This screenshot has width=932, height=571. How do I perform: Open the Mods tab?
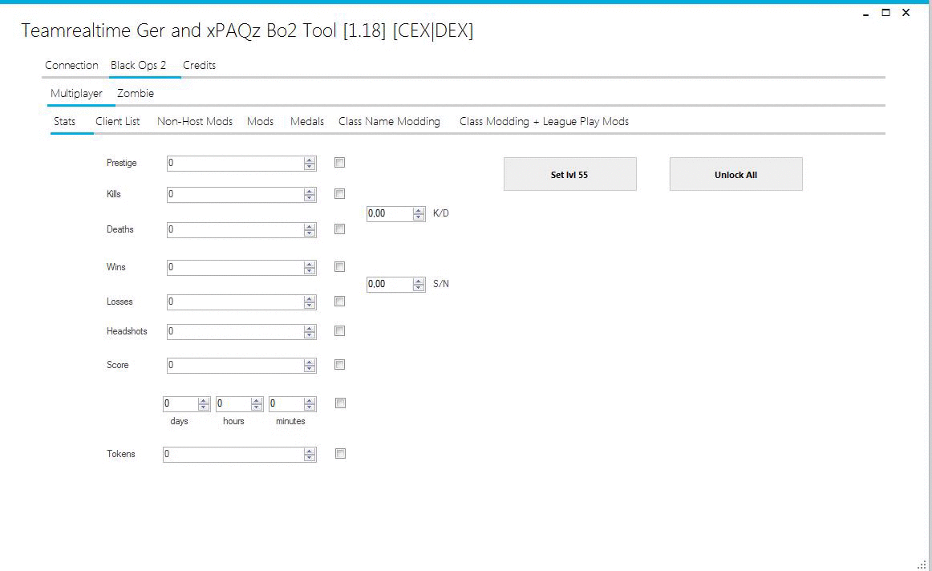(261, 121)
